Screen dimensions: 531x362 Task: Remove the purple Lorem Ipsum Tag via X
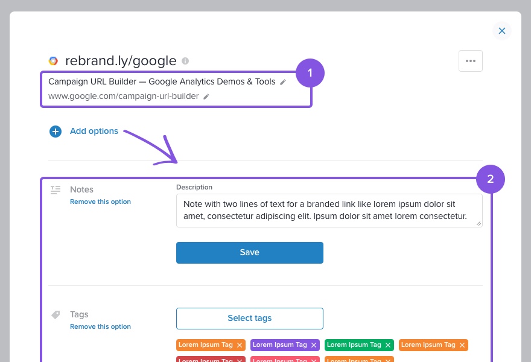(x=314, y=345)
